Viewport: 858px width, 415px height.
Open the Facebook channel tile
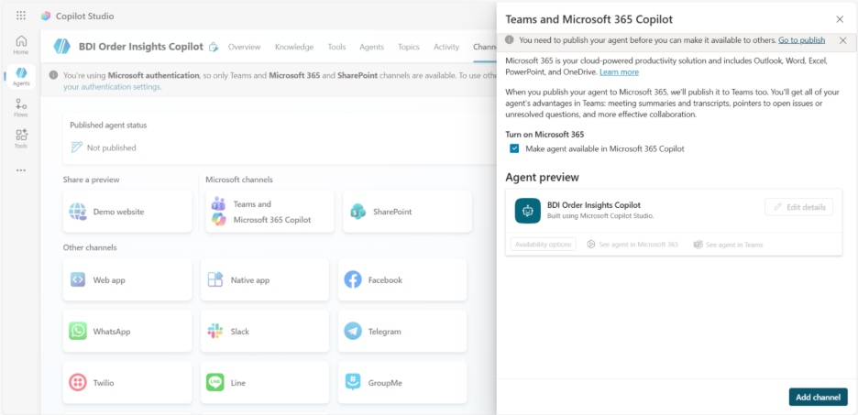[x=402, y=280]
